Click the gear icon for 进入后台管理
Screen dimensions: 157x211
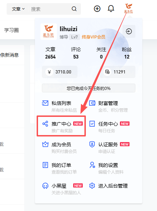click(x=92, y=186)
